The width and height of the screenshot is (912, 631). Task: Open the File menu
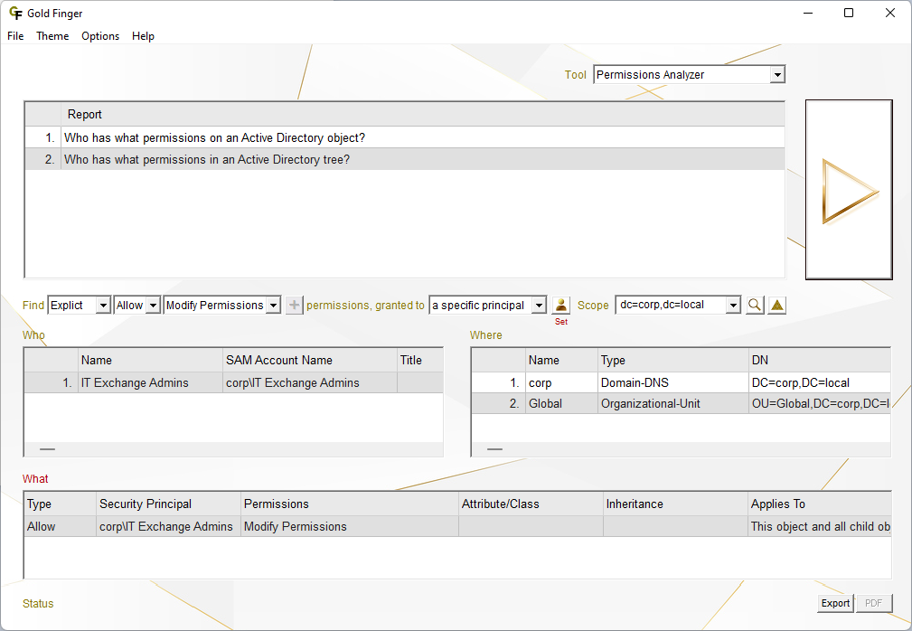tap(15, 36)
